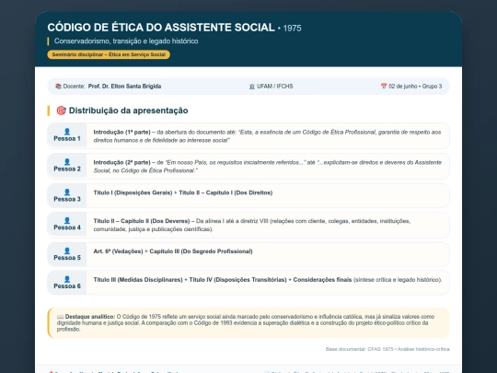
Task: Click the person icon above Pessoa 2
Action: tap(67, 162)
